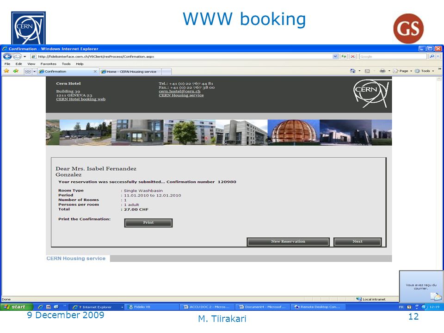Image resolution: width=444 pixels, height=333 pixels.
Task: Refresh the page with the green arrows icon
Action: (x=344, y=56)
